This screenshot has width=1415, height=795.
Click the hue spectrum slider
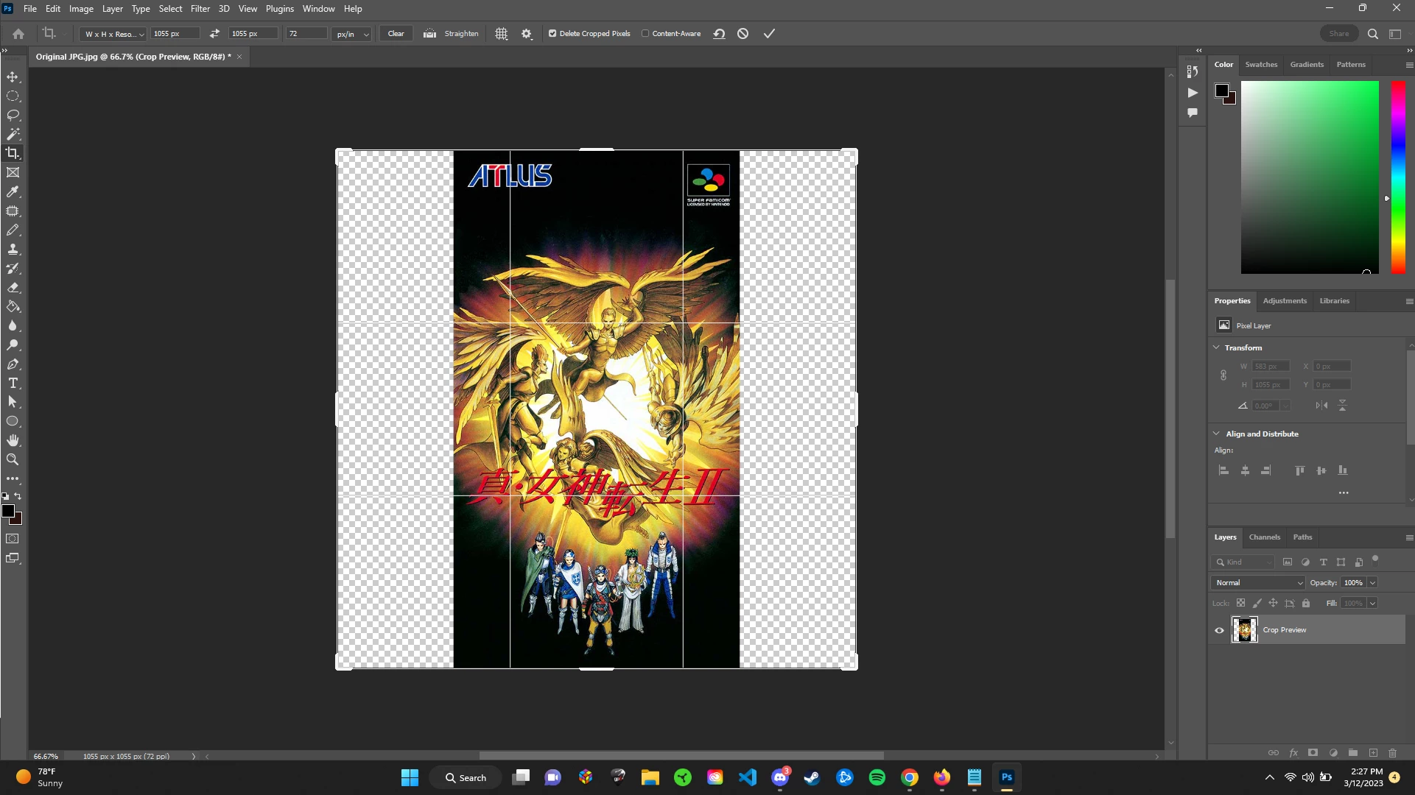tap(1397, 177)
